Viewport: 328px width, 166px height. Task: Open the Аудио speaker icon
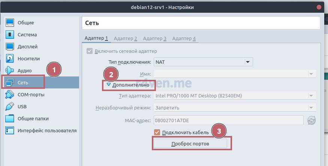click(x=10, y=71)
